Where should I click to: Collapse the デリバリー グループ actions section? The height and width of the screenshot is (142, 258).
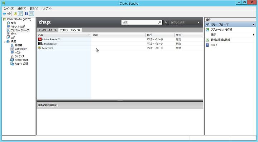pos(254,25)
